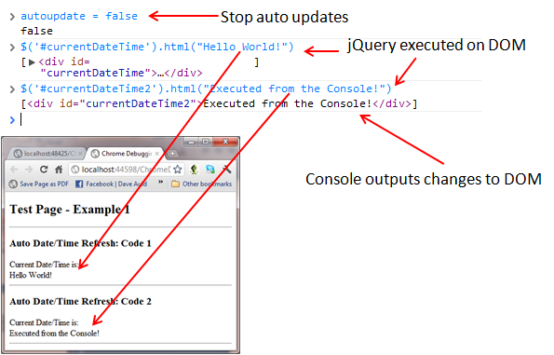Minimize the Chrome browser window
Viewport: 554px width, 355px height.
coord(191,142)
